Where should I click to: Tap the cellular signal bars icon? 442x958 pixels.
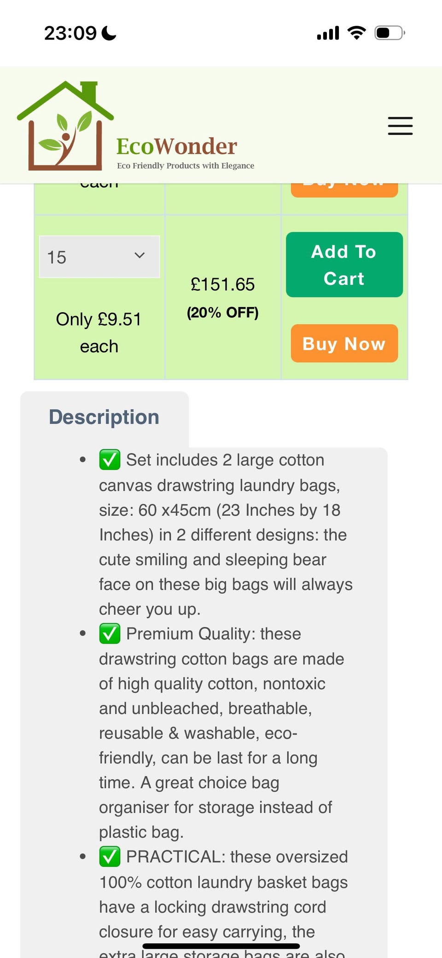tap(328, 33)
